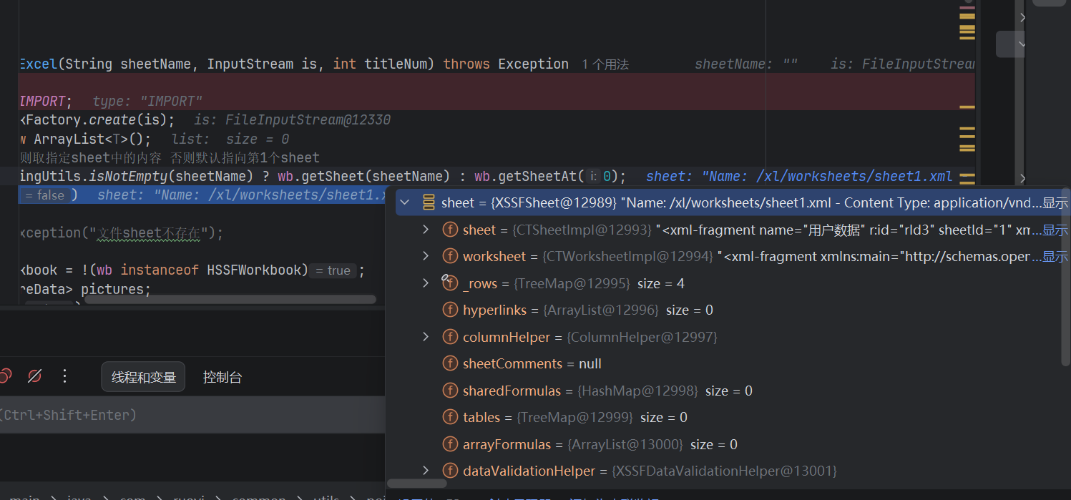Click the right-edge chevron beside the getSheetAt line

coord(1023,177)
